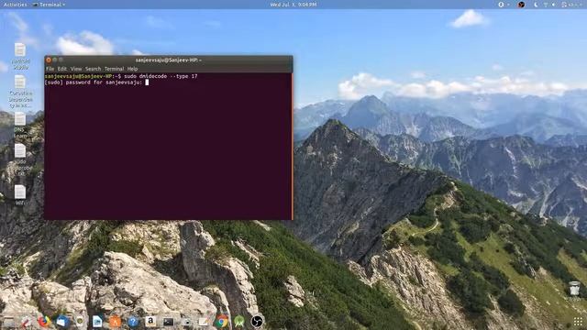The image size is (587, 330).
Task: Minimize the terminal window
Action: tap(55, 60)
